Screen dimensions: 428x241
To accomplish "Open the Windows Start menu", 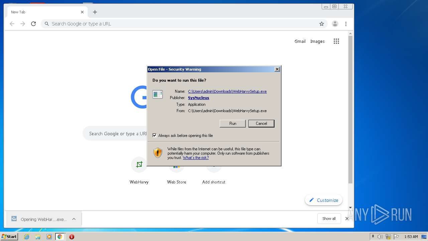I will click(9, 236).
